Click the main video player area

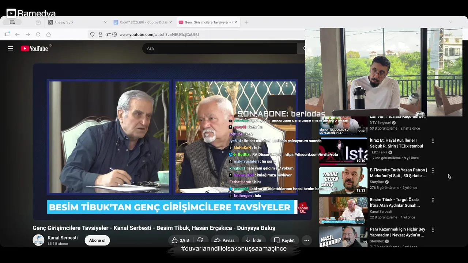click(x=172, y=142)
